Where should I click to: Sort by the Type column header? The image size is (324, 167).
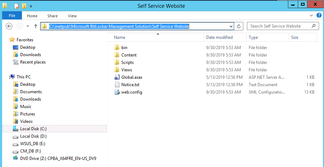pos(268,37)
